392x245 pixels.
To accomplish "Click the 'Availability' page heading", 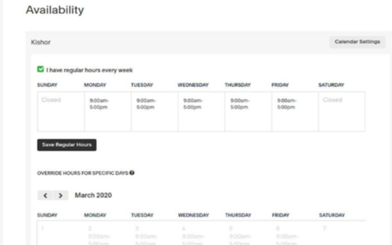I will point(54,10).
